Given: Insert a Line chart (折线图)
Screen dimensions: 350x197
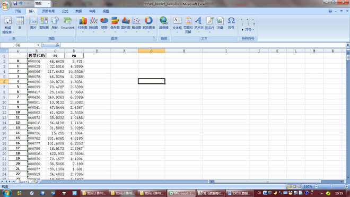Looking at the screenshot, I should pyautogui.click(x=93, y=24).
